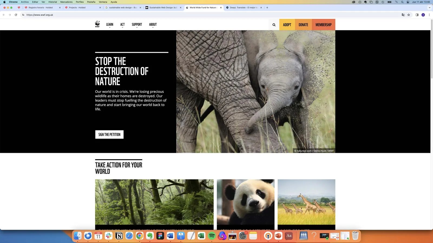
Task: Open the panda image card
Action: coord(245,204)
